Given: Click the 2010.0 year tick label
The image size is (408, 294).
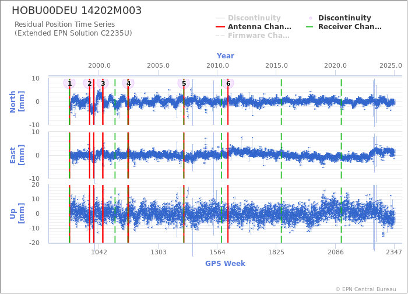Looking at the screenshot, I should click(x=217, y=65).
